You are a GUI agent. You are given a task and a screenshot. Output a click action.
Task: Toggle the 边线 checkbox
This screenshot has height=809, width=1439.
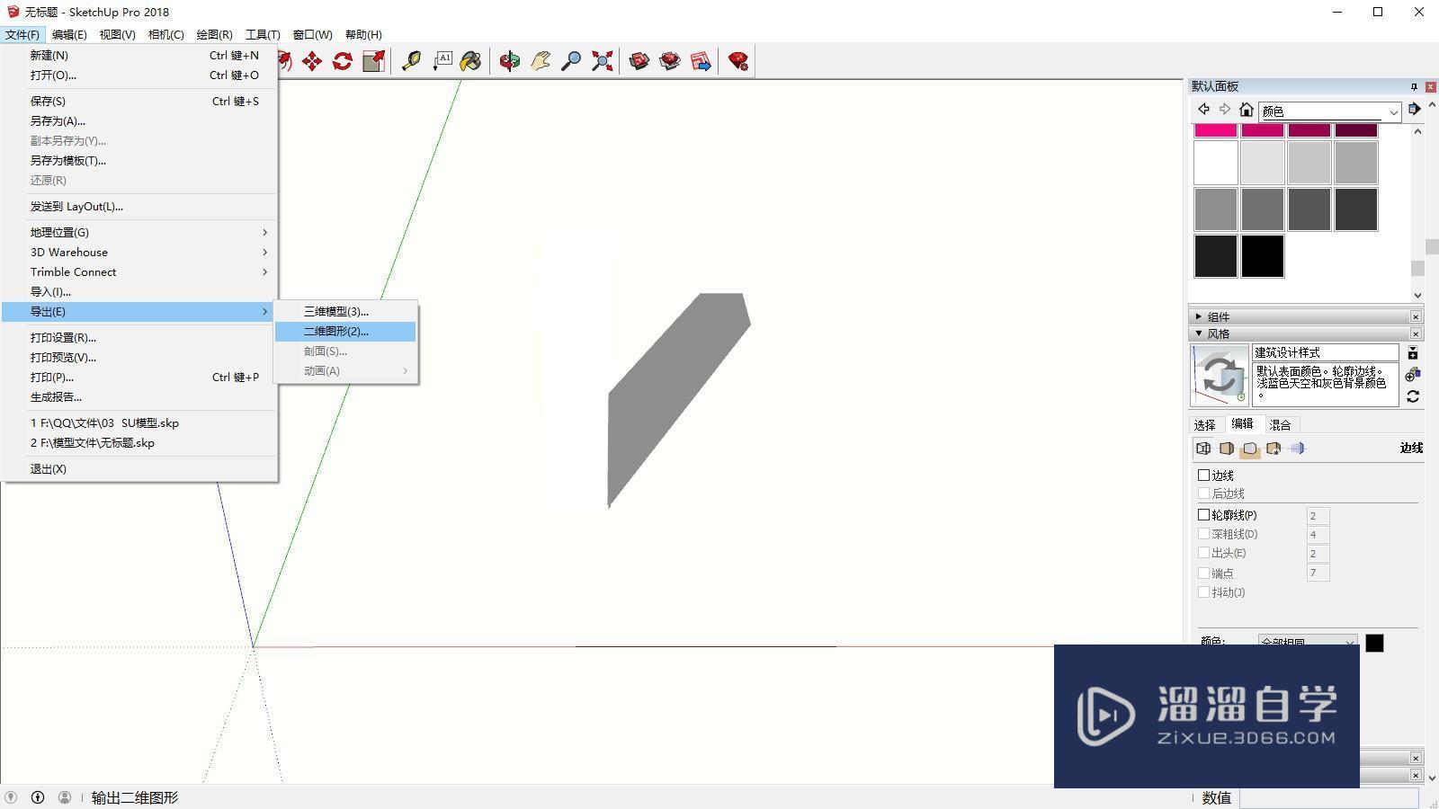coord(1203,475)
